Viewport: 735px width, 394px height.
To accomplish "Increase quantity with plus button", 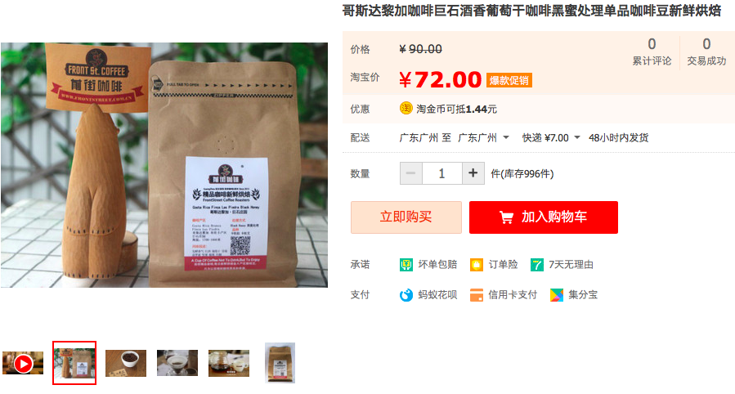I will coord(473,173).
